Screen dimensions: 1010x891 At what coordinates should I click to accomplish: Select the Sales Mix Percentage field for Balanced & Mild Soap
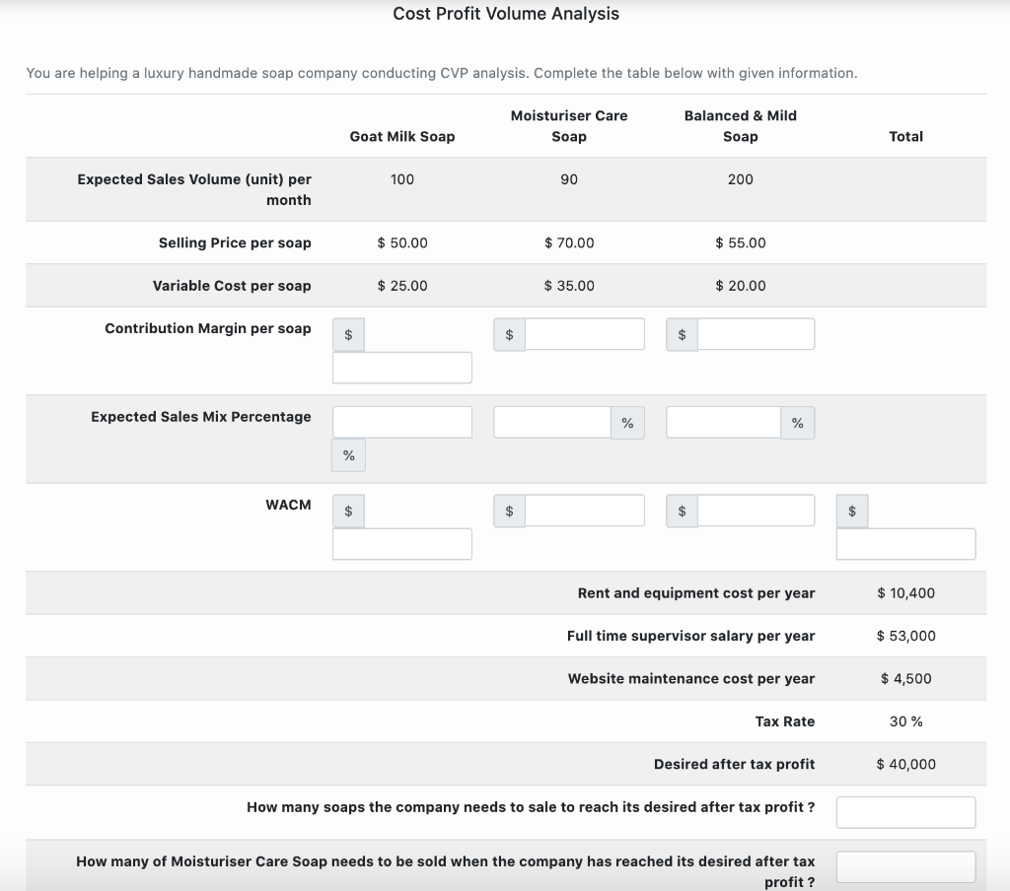point(723,421)
